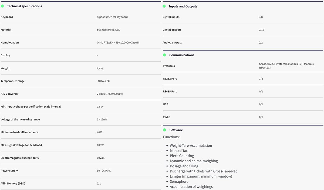Click the Homologation row label
This screenshot has height=190, width=324.
point(10,43)
